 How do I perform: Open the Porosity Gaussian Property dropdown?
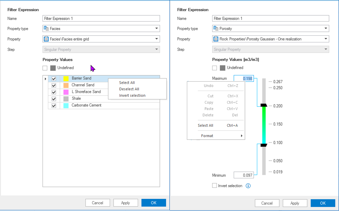[x=326, y=39]
